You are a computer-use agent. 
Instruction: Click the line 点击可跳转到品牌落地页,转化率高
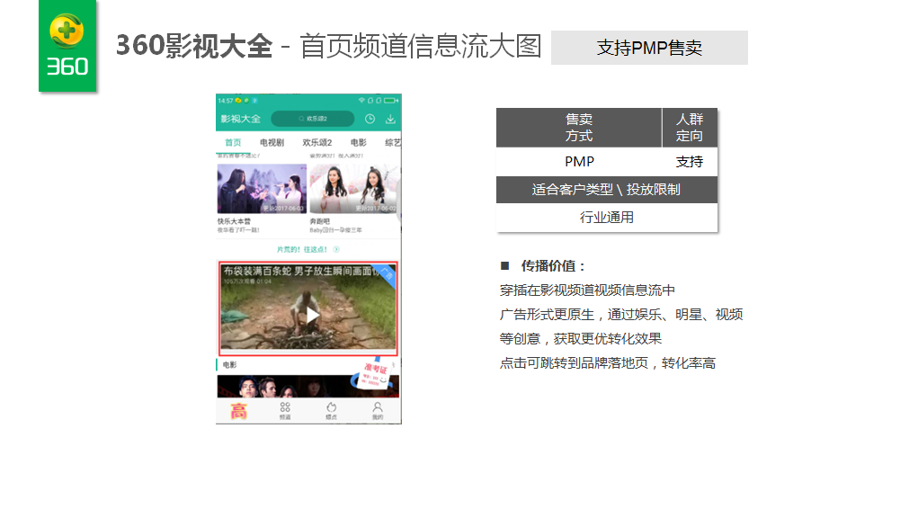[x=608, y=363]
